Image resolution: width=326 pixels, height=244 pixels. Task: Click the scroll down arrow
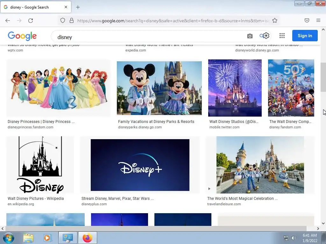click(x=323, y=223)
